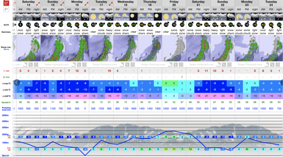Click the 60 km/h wind icon Sunday 22 PM
This screenshot has width=283, height=157.
click(222, 25)
